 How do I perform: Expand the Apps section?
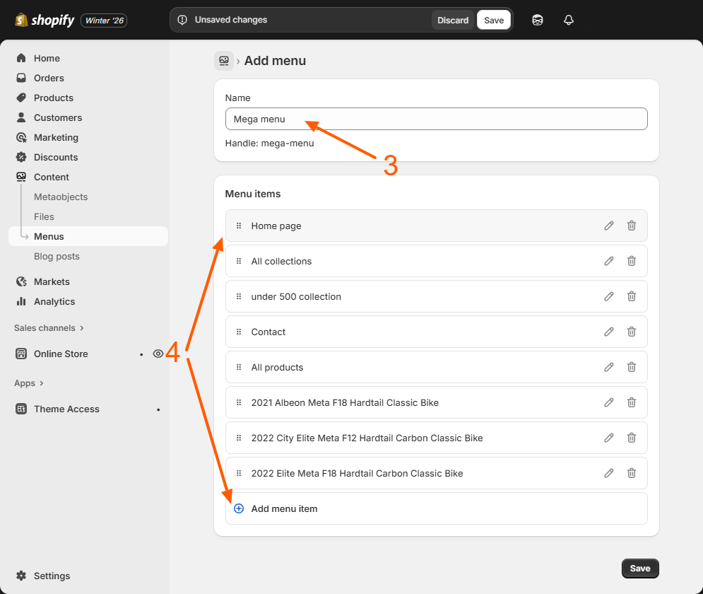(29, 383)
